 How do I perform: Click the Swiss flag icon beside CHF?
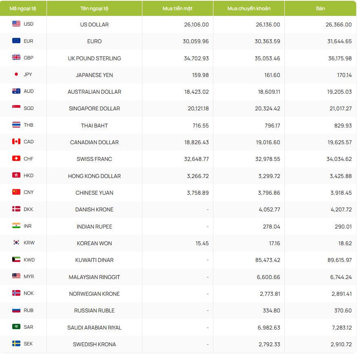[16, 159]
